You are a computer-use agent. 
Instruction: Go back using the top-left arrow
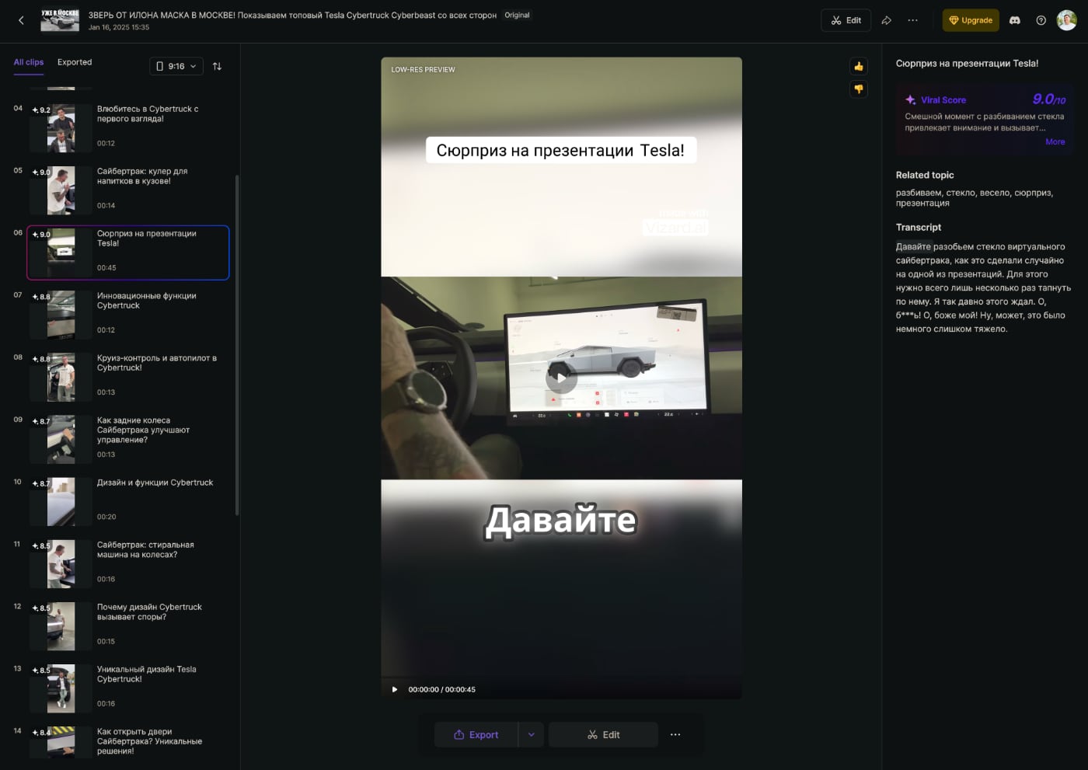pyautogui.click(x=21, y=20)
